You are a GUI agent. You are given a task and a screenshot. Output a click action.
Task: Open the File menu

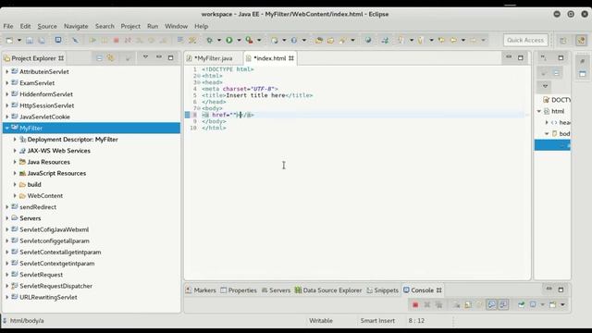point(8,26)
